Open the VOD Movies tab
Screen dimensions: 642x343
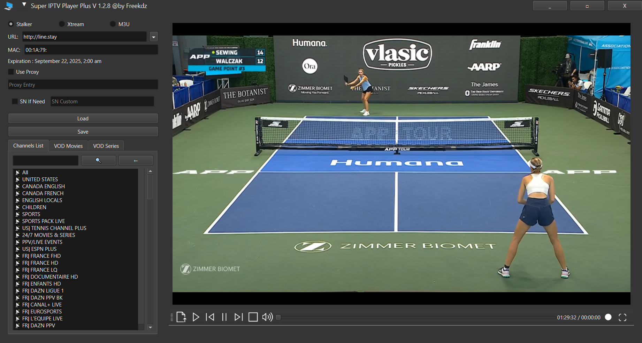point(68,146)
